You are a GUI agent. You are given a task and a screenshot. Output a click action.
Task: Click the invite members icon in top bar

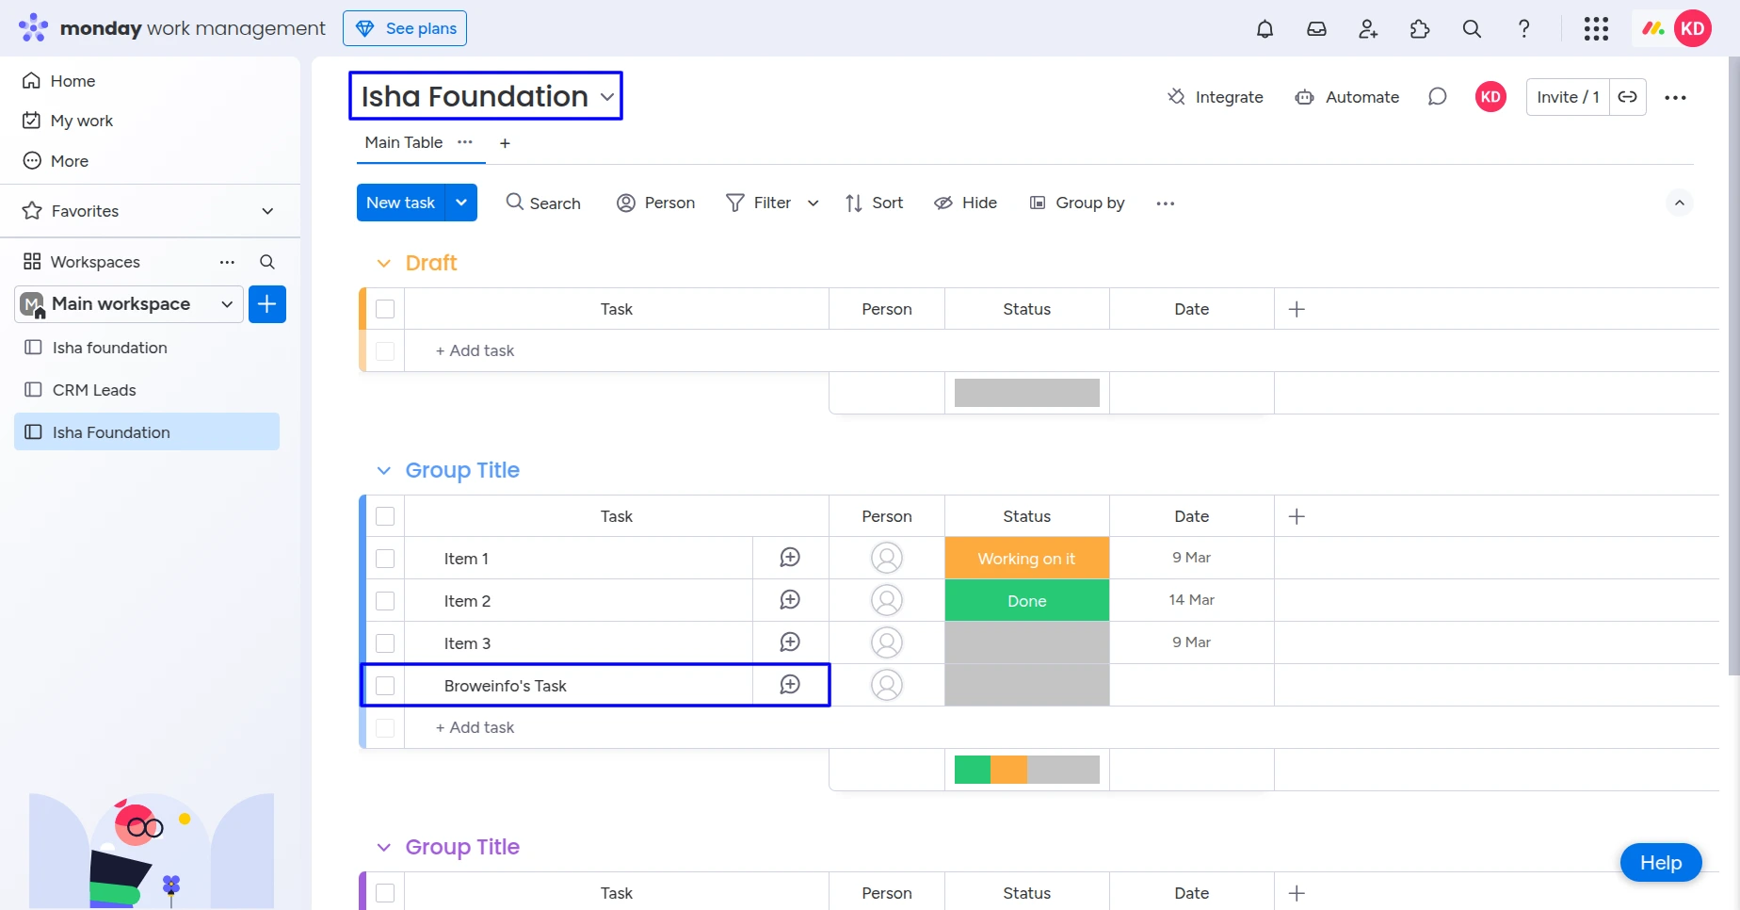coord(1368,29)
